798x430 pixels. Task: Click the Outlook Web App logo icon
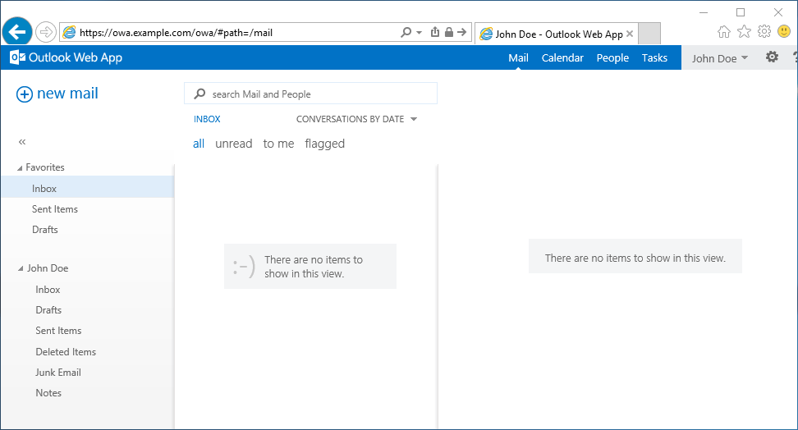pos(18,57)
